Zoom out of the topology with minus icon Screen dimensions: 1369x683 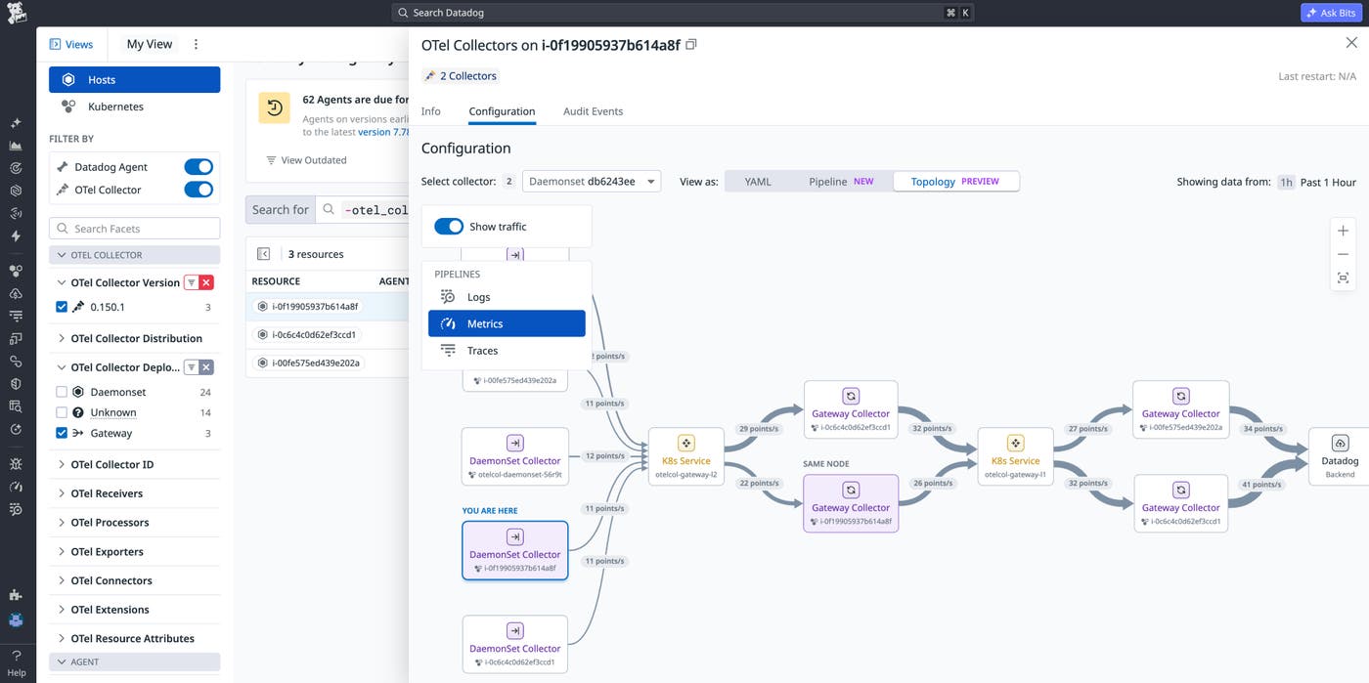pyautogui.click(x=1343, y=254)
